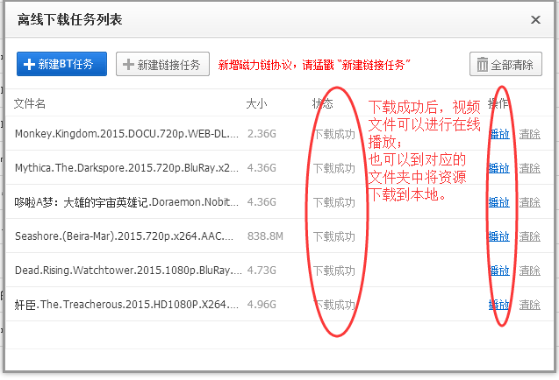Clear the Seashore.(Beira-Mar) task via 清除
Image resolution: width=559 pixels, height=380 pixels.
click(x=529, y=236)
